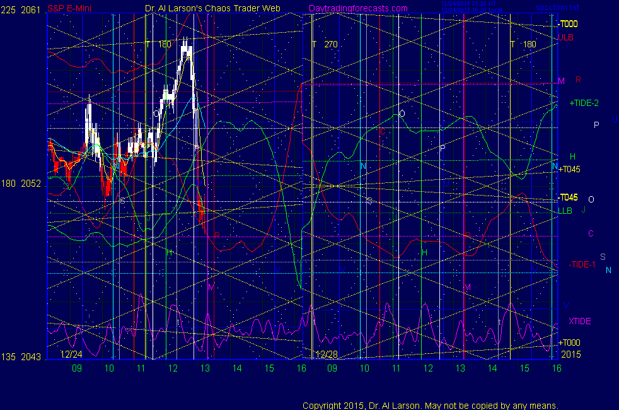Click the cyan "N" legend letter right of -TIDE-1
619x410 pixels.
(608, 270)
